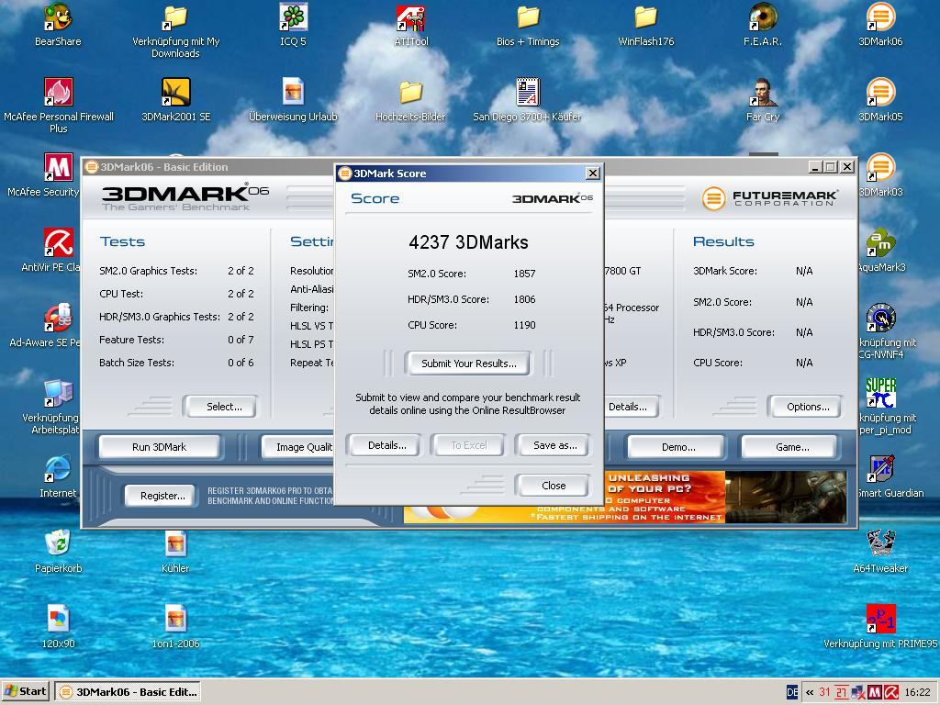Open the BearShare desktop shortcut
This screenshot has width=940, height=705.
click(x=58, y=17)
